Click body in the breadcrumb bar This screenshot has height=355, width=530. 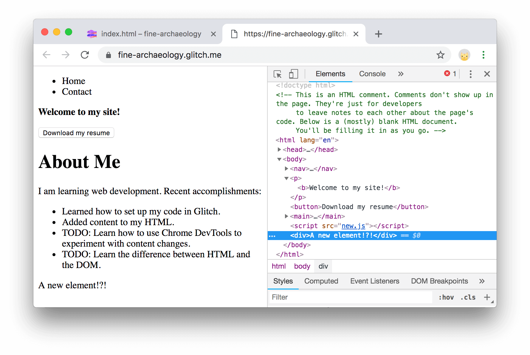point(302,266)
